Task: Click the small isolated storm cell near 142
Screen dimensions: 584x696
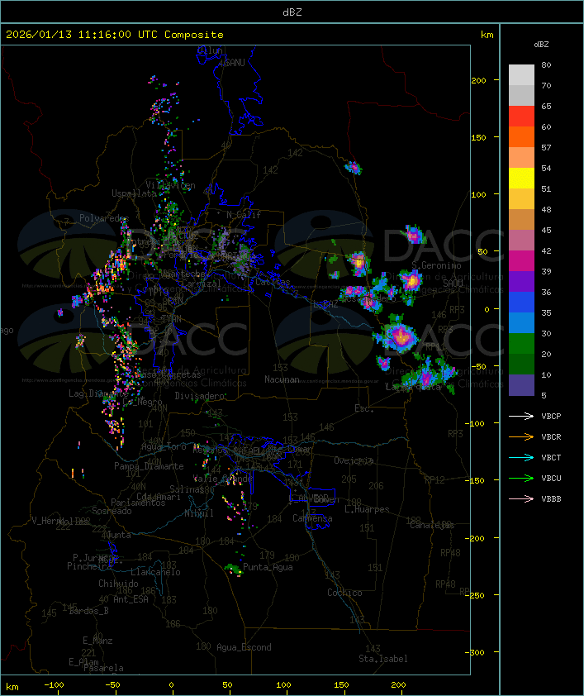Action: (x=354, y=168)
